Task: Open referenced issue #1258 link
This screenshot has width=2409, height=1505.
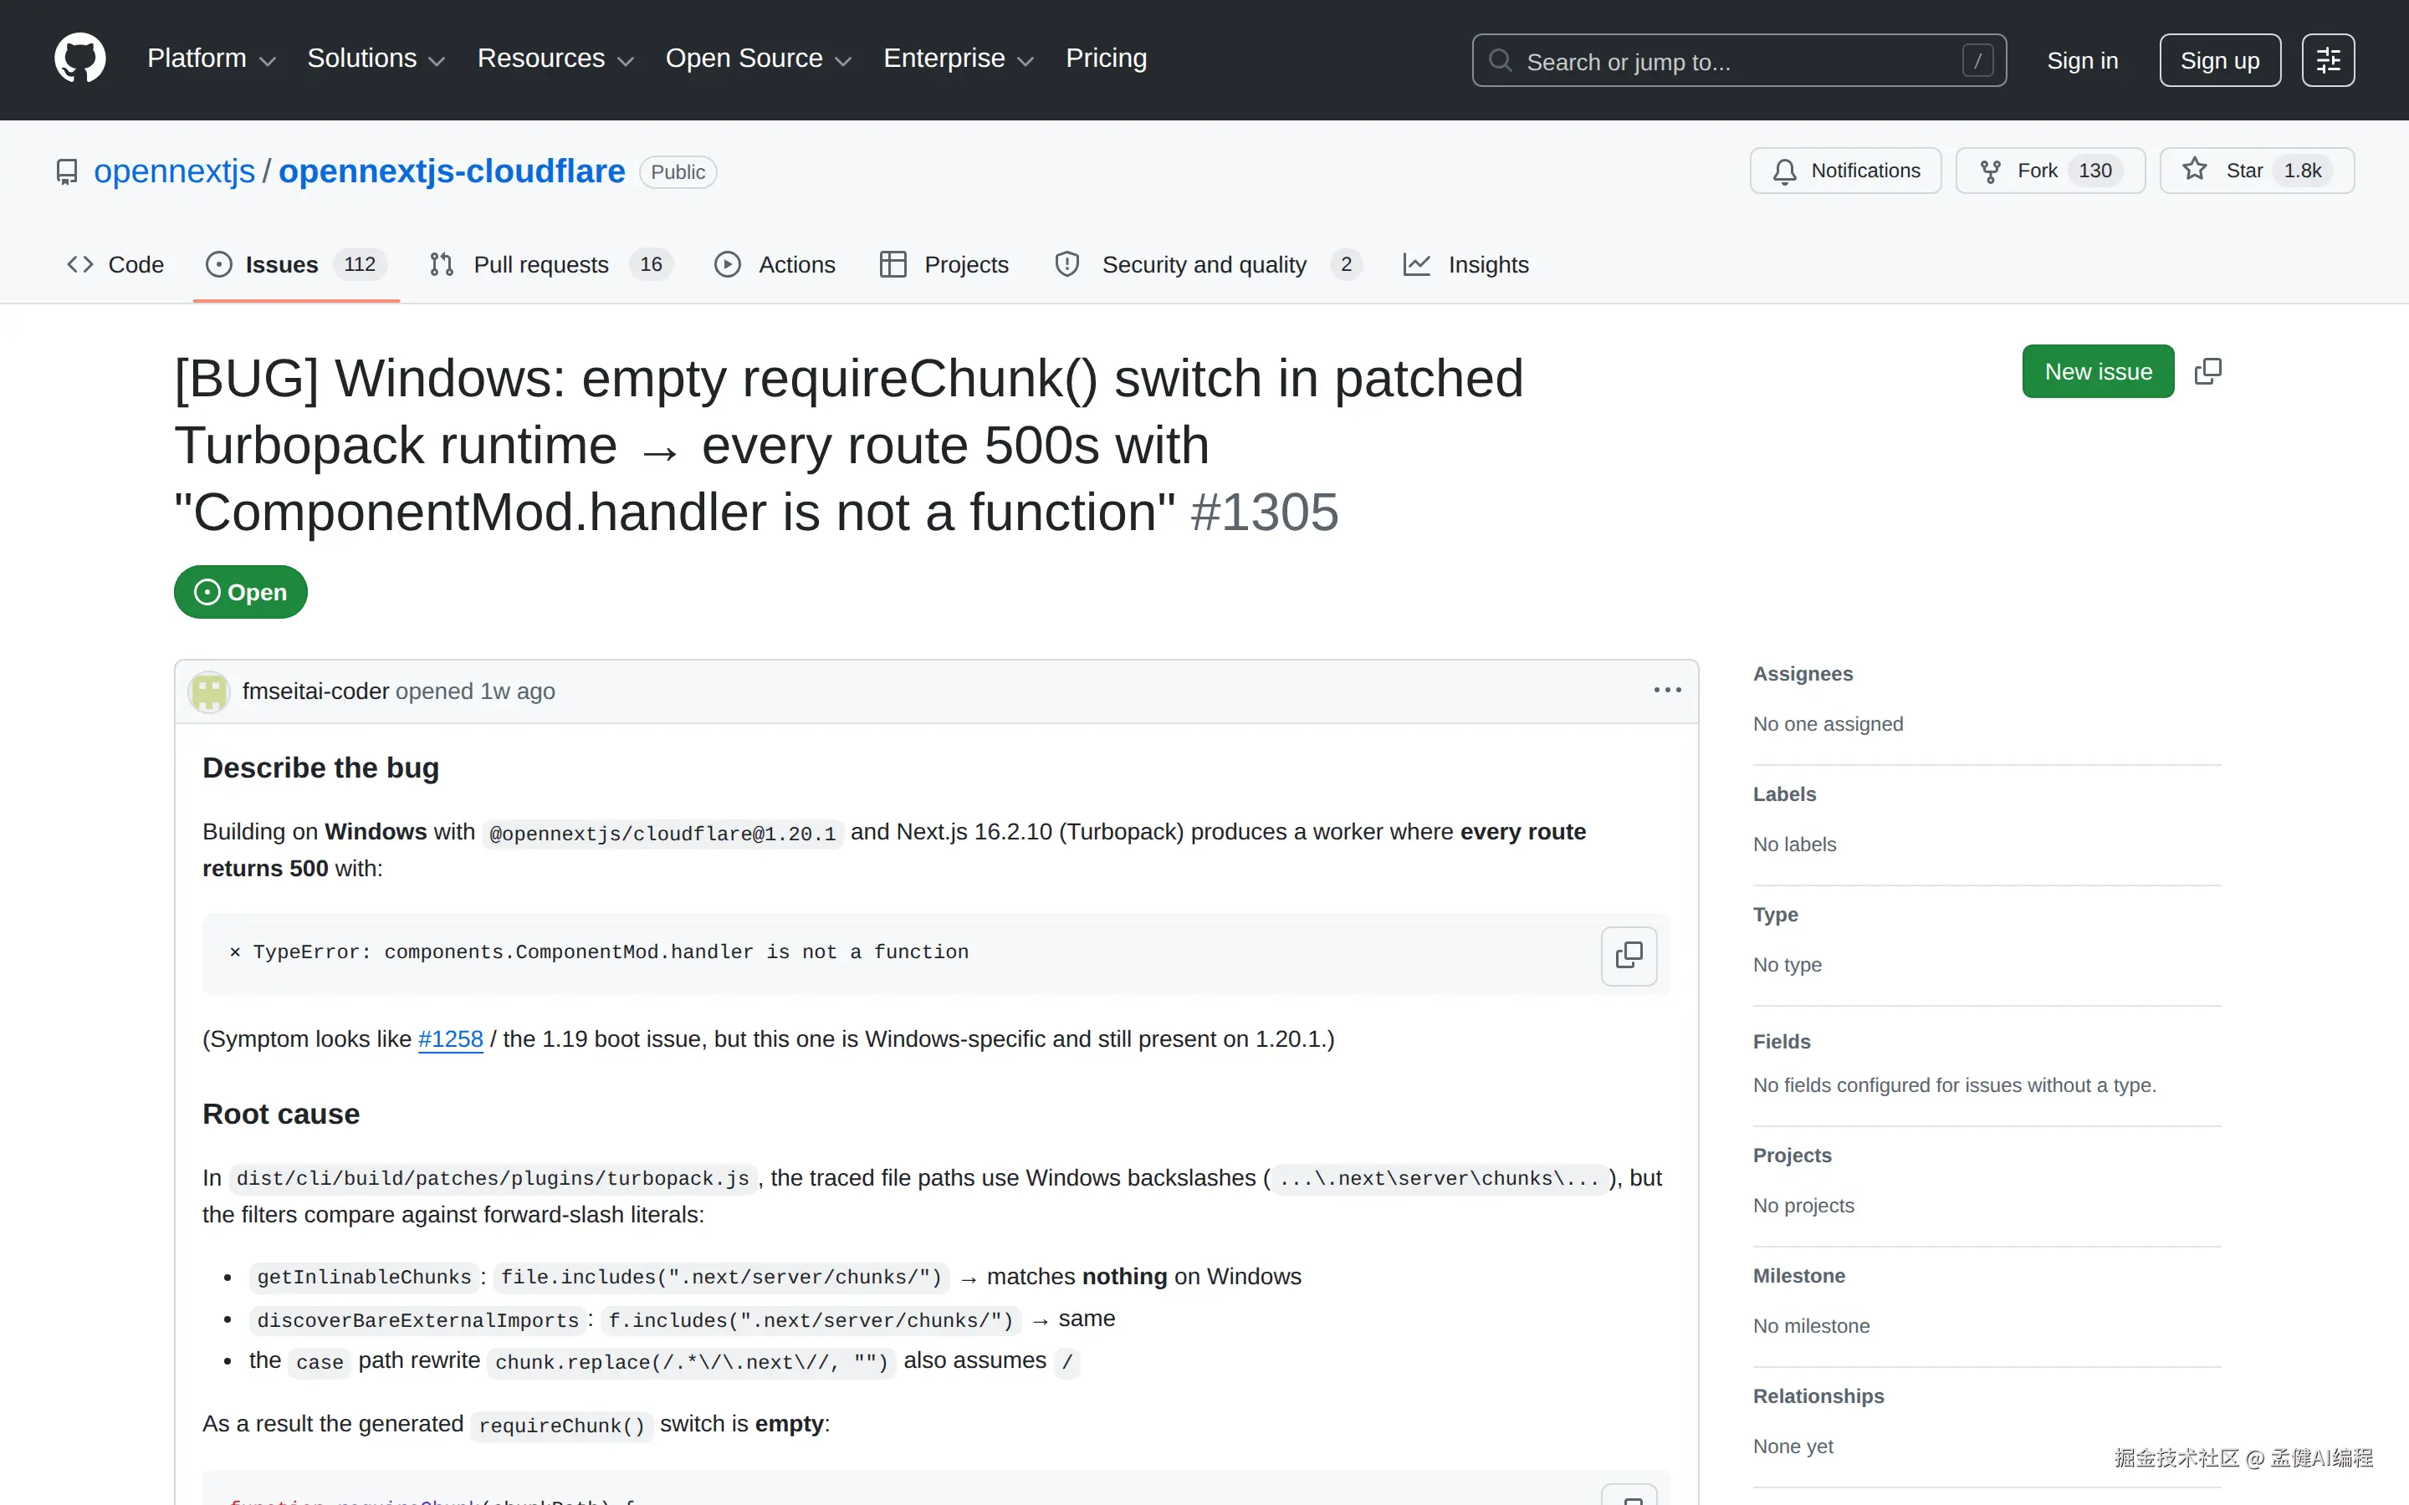Action: (x=450, y=1039)
